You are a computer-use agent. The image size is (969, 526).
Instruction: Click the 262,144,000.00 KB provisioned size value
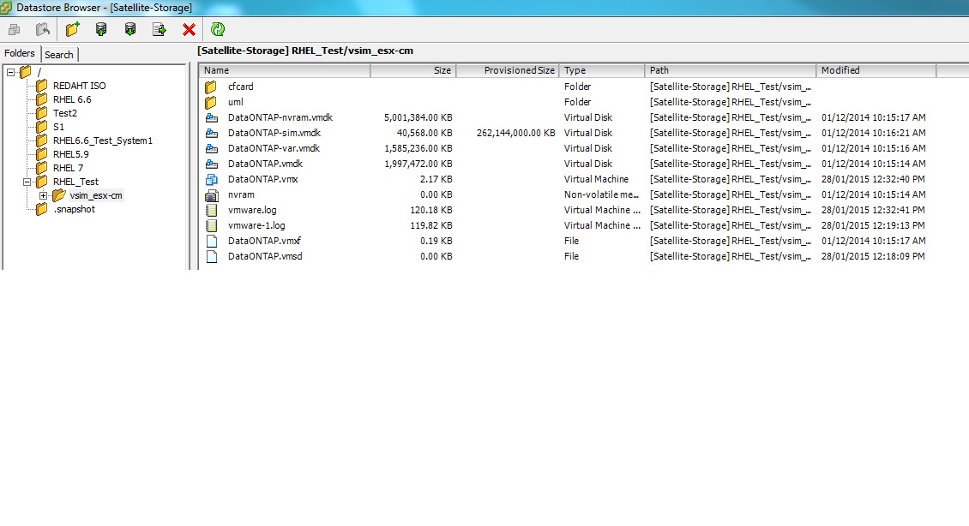(515, 133)
